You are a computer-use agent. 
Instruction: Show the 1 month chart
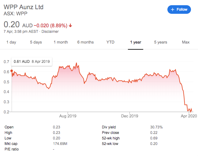pyautogui.click(x=61, y=42)
